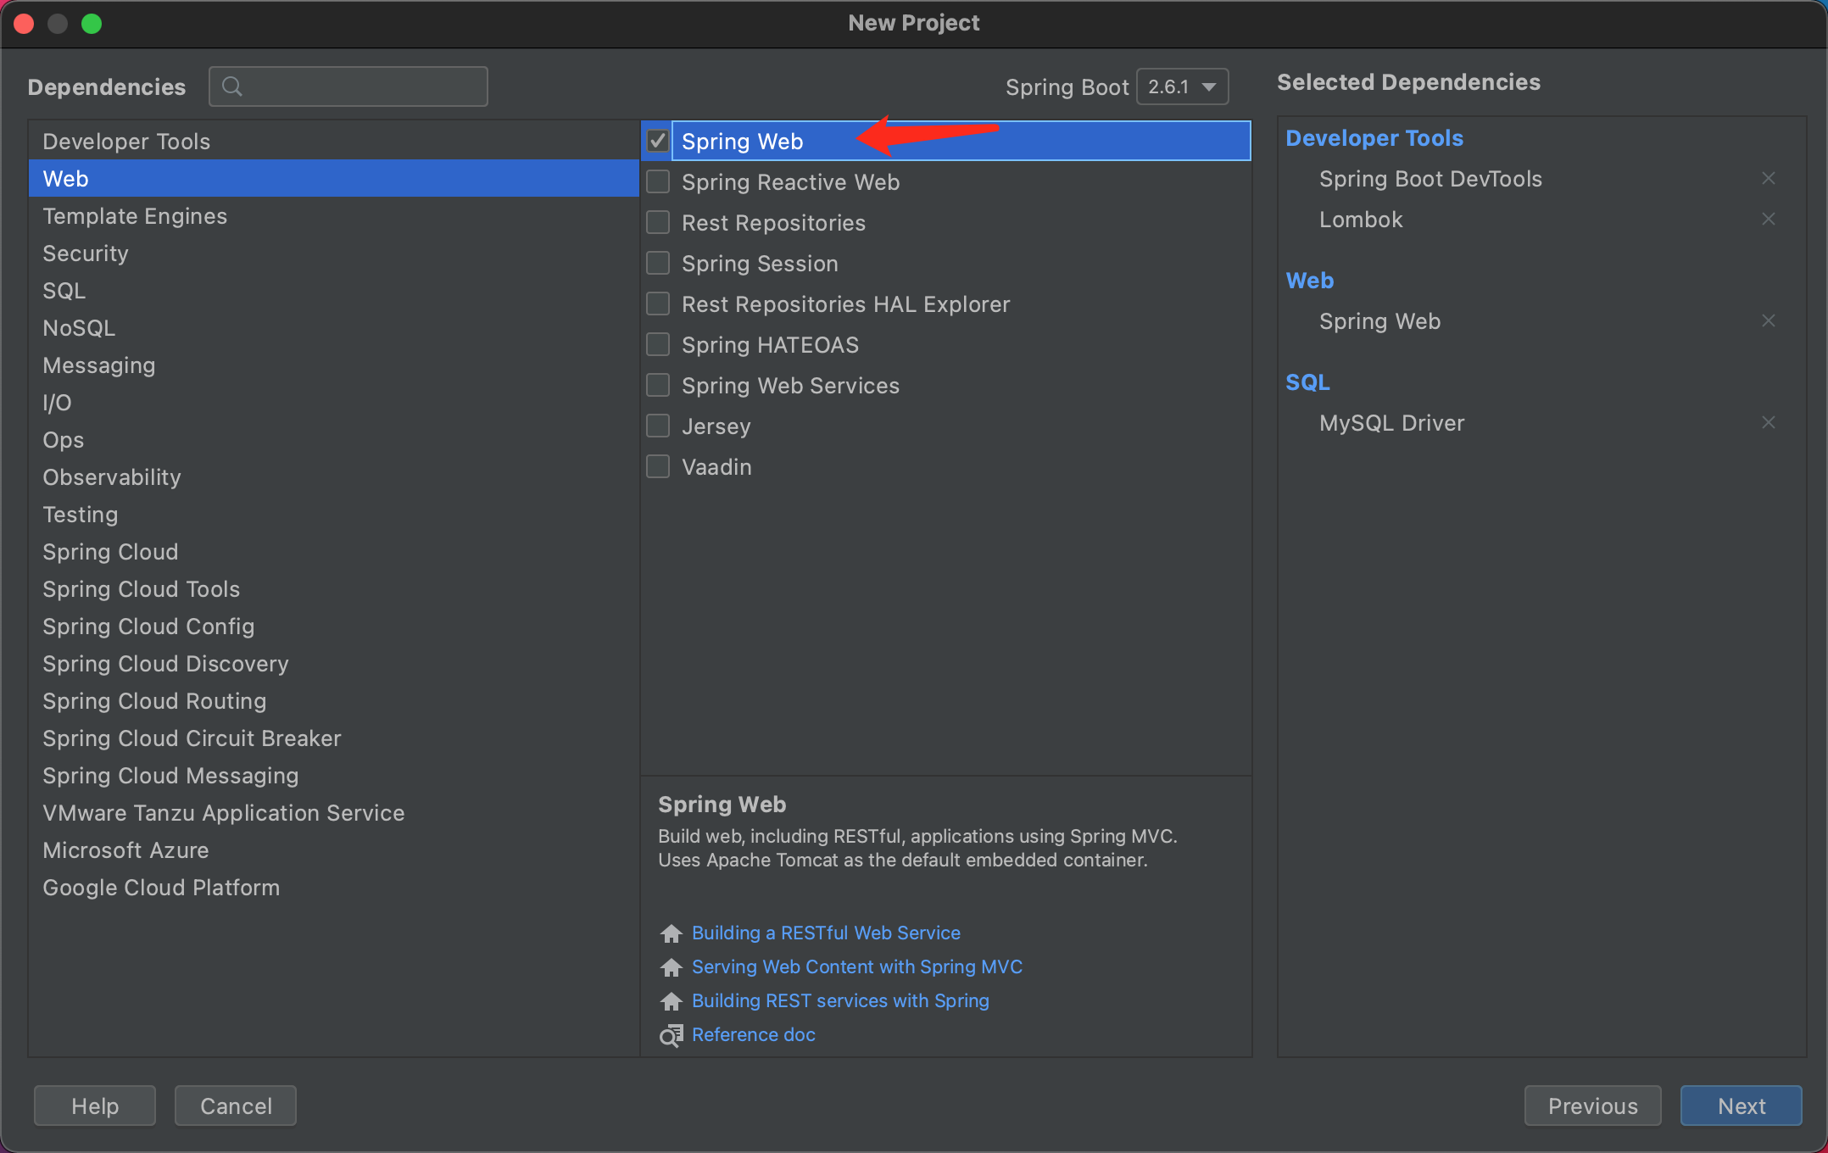This screenshot has width=1828, height=1153.
Task: Click the Next button
Action: click(x=1741, y=1106)
